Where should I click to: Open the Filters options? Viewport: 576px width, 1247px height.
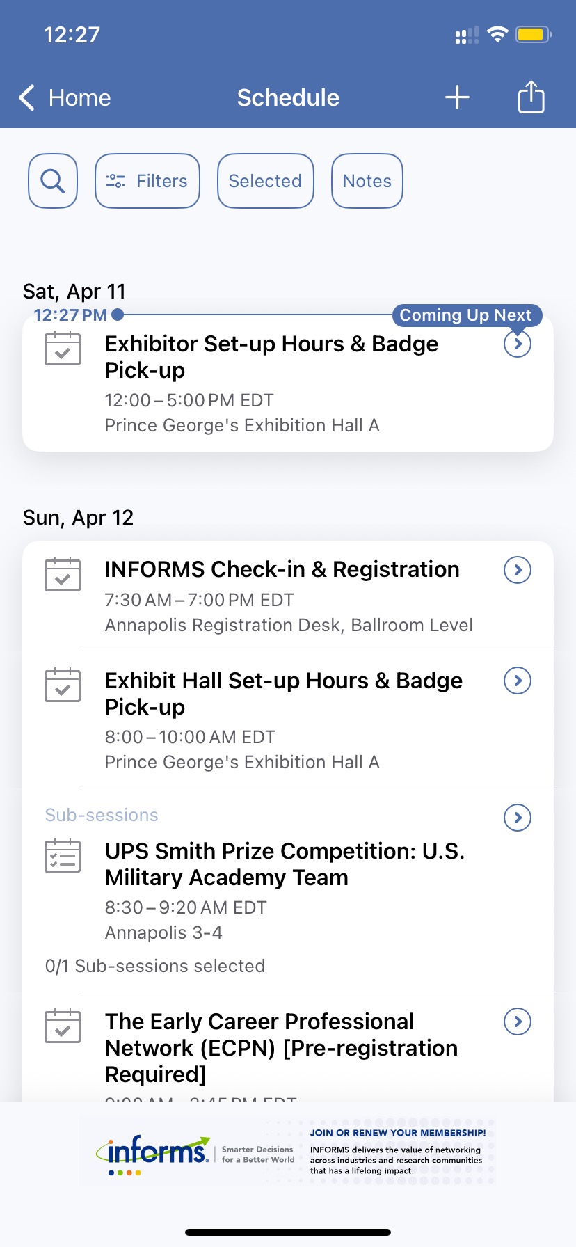[147, 181]
